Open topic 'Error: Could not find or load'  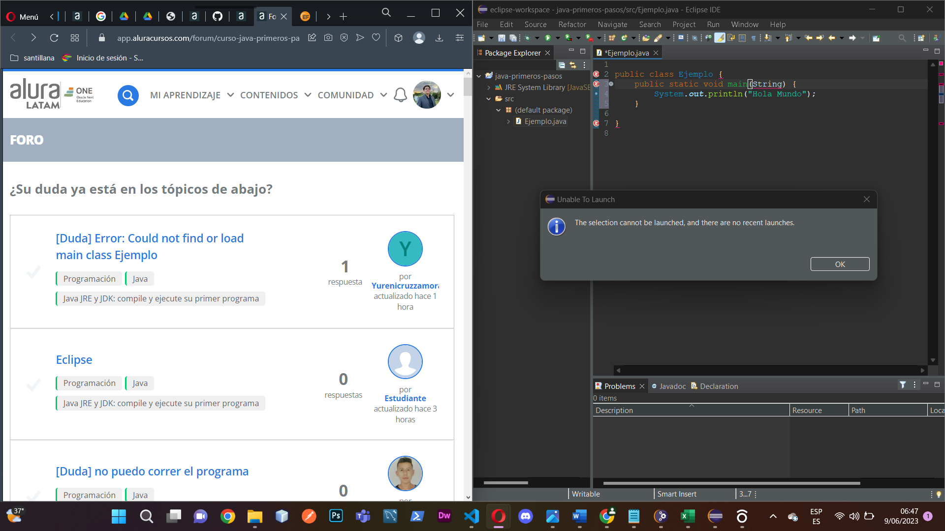click(x=150, y=246)
